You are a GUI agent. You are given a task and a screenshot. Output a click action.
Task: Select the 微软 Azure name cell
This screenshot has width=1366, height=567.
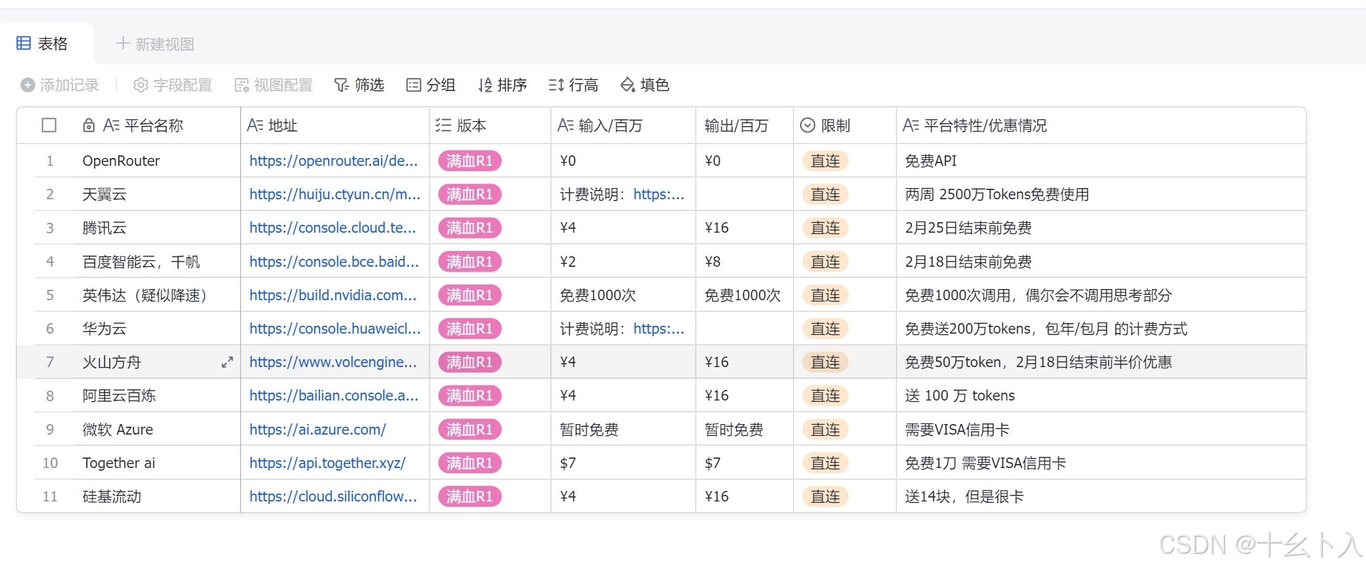click(157, 430)
